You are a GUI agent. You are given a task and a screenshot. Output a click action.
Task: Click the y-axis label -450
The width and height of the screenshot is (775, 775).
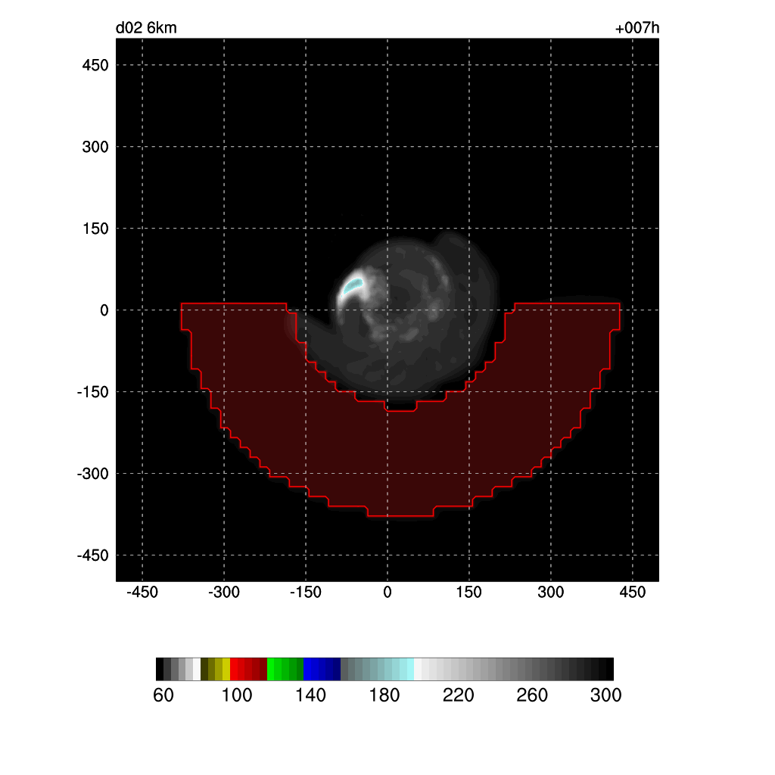coord(92,556)
